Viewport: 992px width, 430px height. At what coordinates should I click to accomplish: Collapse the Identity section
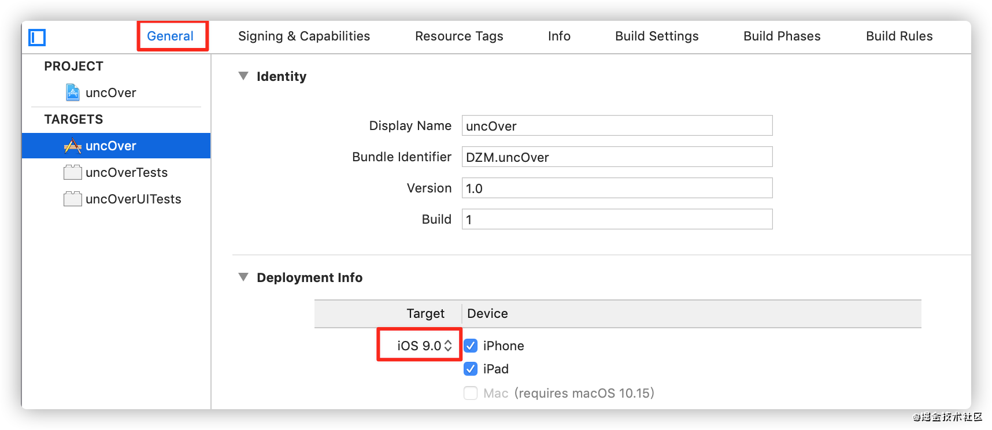click(x=243, y=76)
